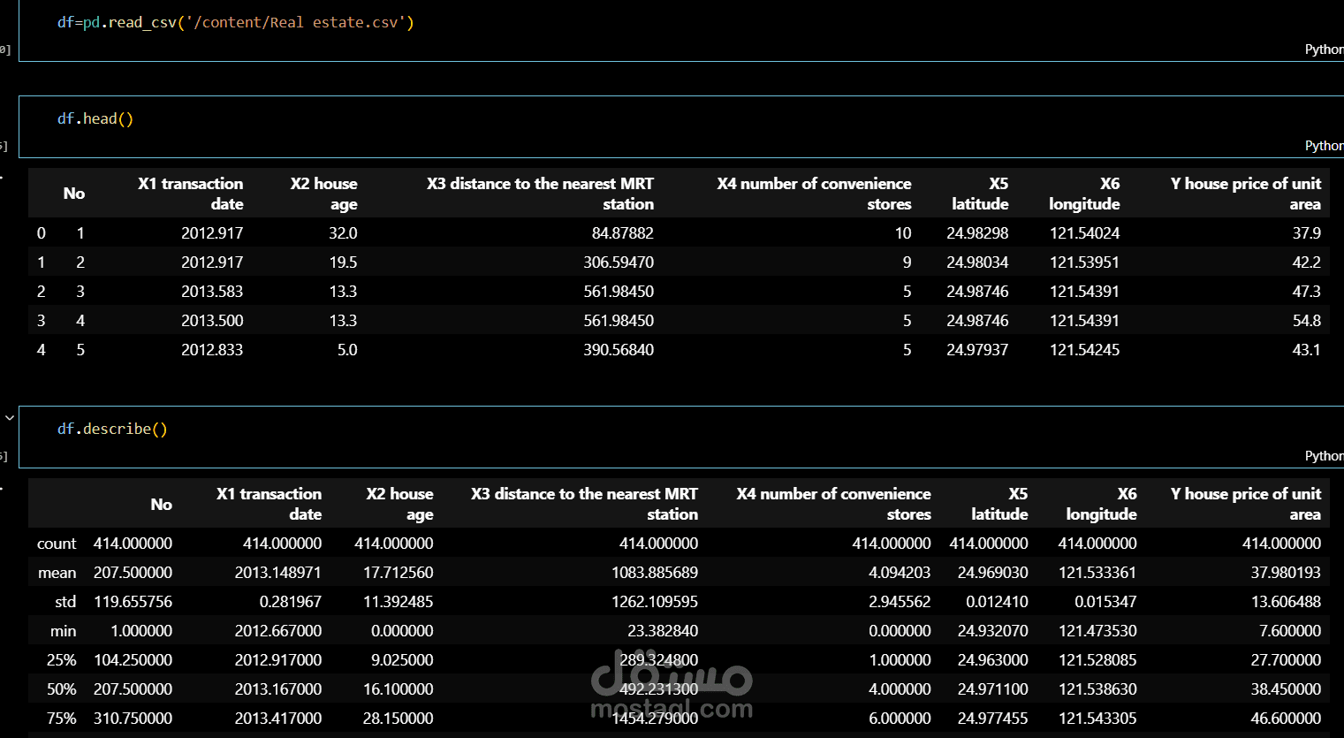1344x738 pixels.
Task: Select house age value 32.0
Action: click(x=343, y=233)
